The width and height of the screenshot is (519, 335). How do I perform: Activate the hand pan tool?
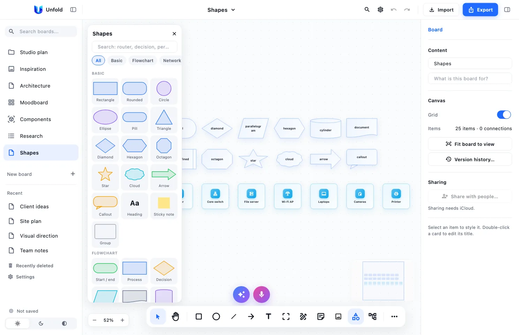click(x=175, y=317)
